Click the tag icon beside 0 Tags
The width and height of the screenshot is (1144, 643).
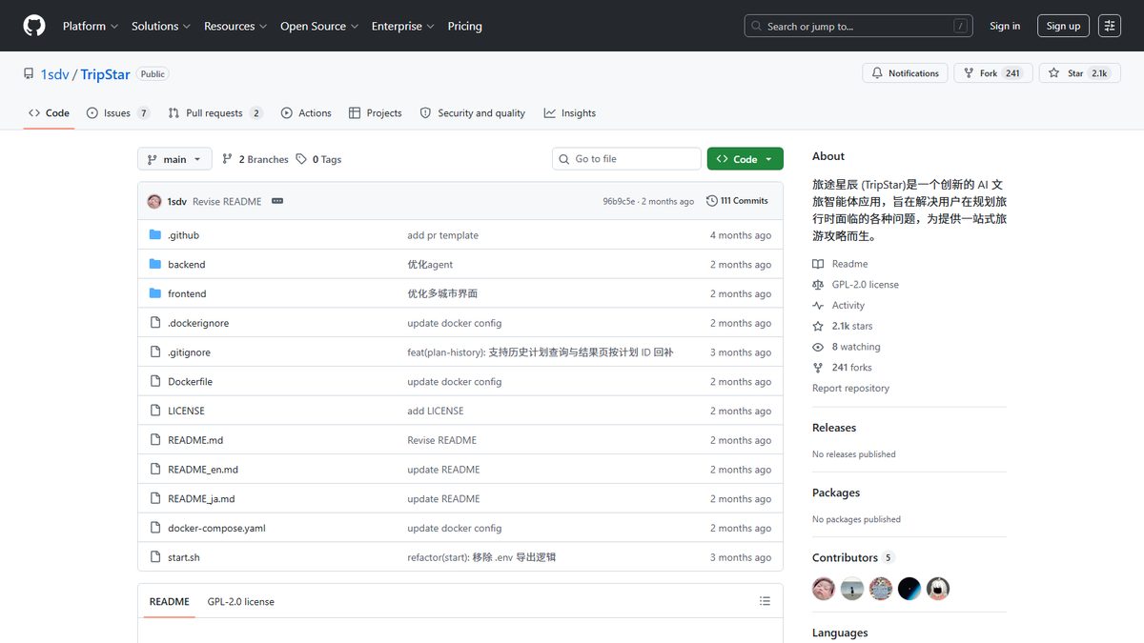pyautogui.click(x=301, y=159)
